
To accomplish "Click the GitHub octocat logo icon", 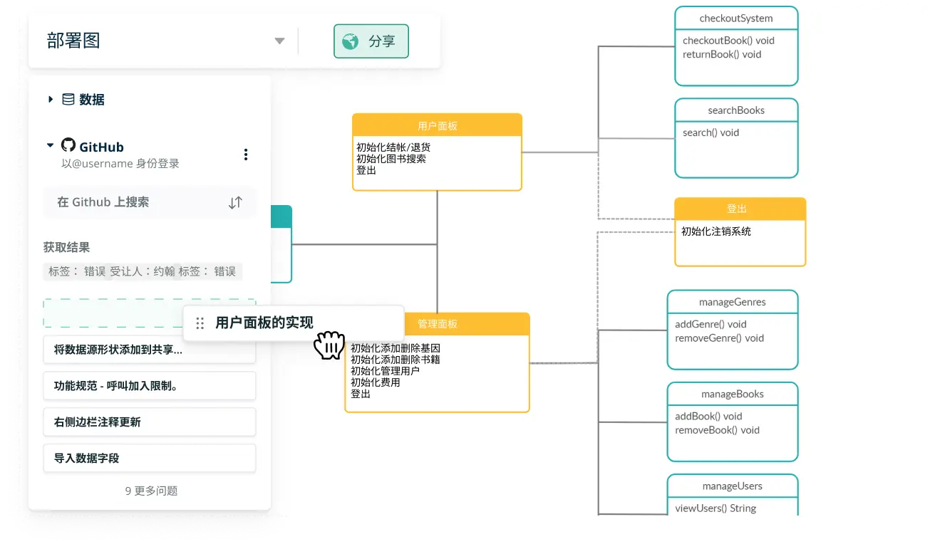I will pos(68,145).
